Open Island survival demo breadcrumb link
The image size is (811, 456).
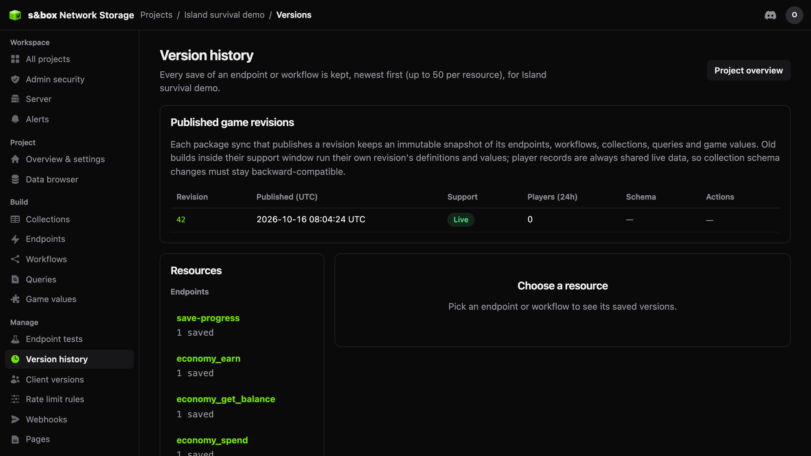(224, 15)
